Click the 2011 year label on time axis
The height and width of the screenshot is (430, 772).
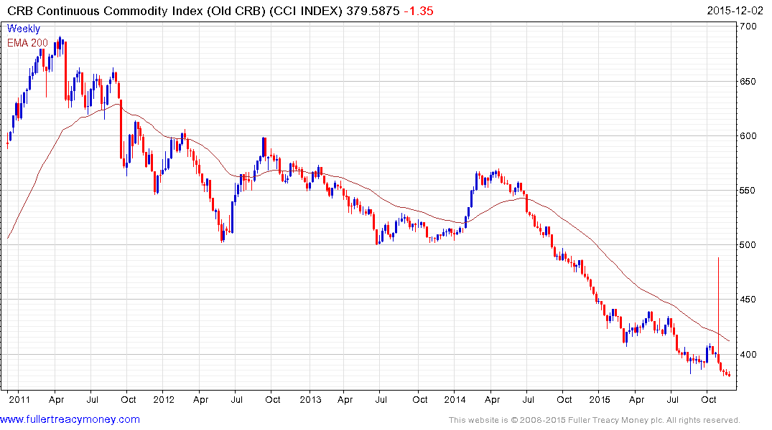(19, 400)
